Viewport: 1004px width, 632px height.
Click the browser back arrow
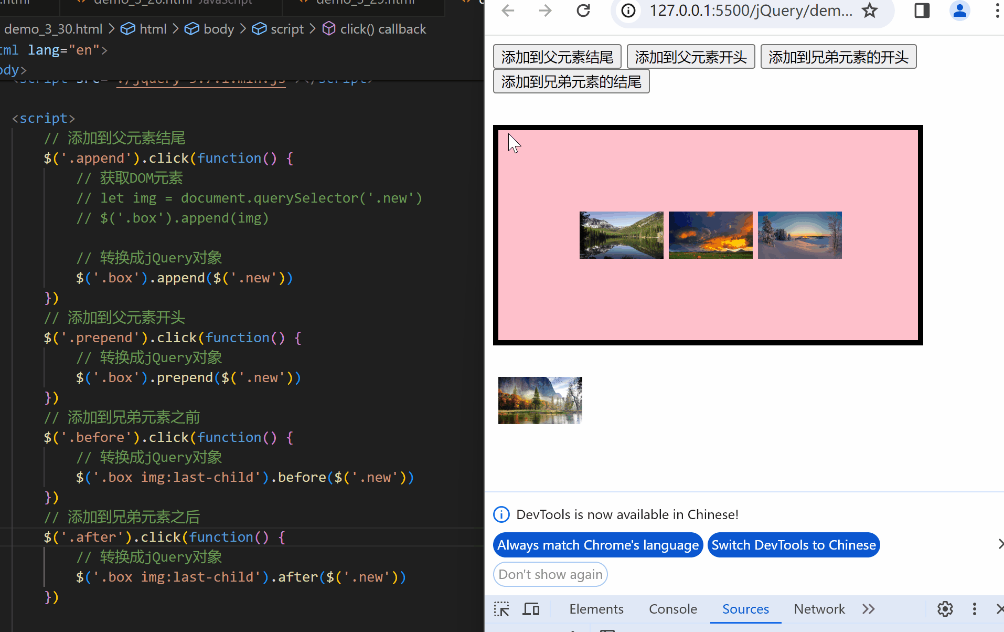click(508, 10)
